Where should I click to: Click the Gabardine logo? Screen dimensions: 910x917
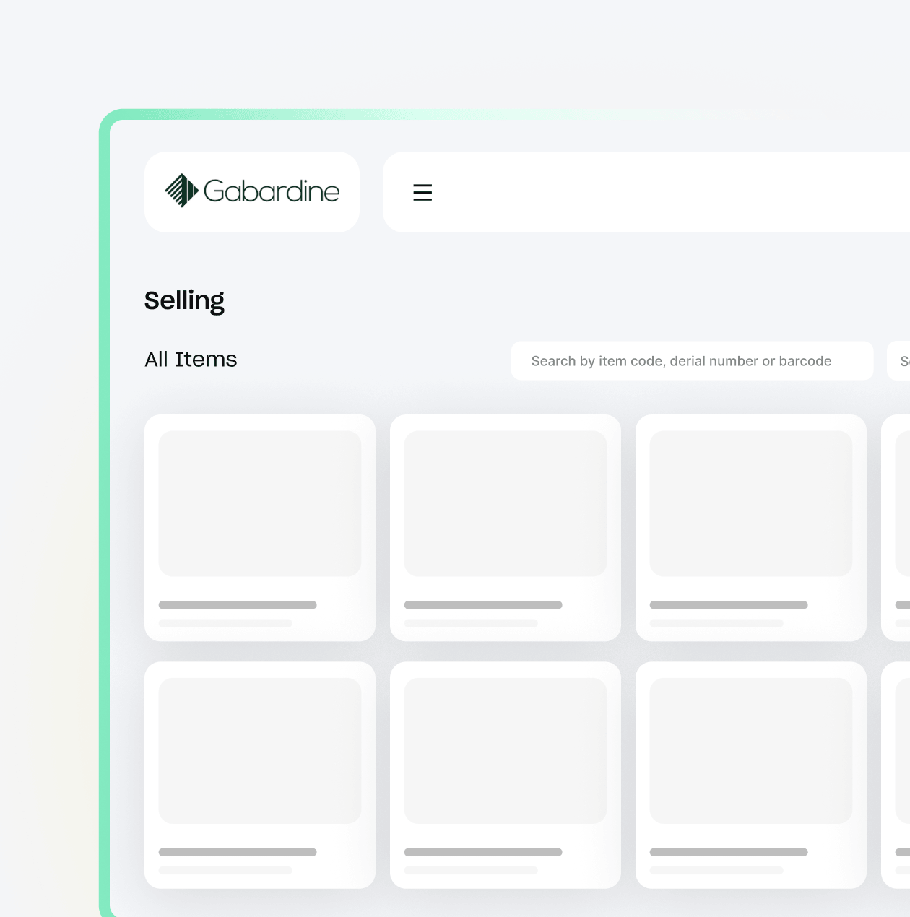[252, 191]
